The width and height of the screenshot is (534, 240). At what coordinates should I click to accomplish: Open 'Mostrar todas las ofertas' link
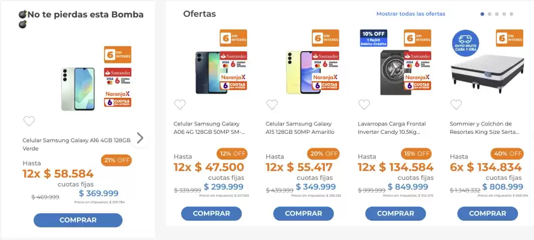click(411, 14)
